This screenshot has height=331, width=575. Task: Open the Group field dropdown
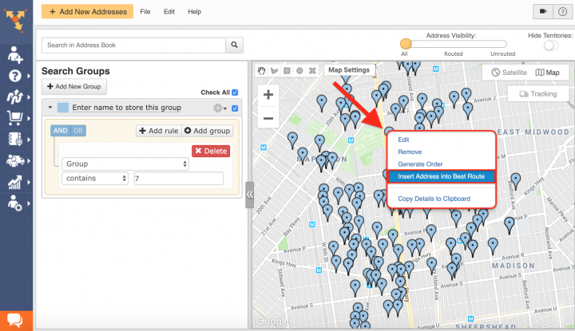125,164
